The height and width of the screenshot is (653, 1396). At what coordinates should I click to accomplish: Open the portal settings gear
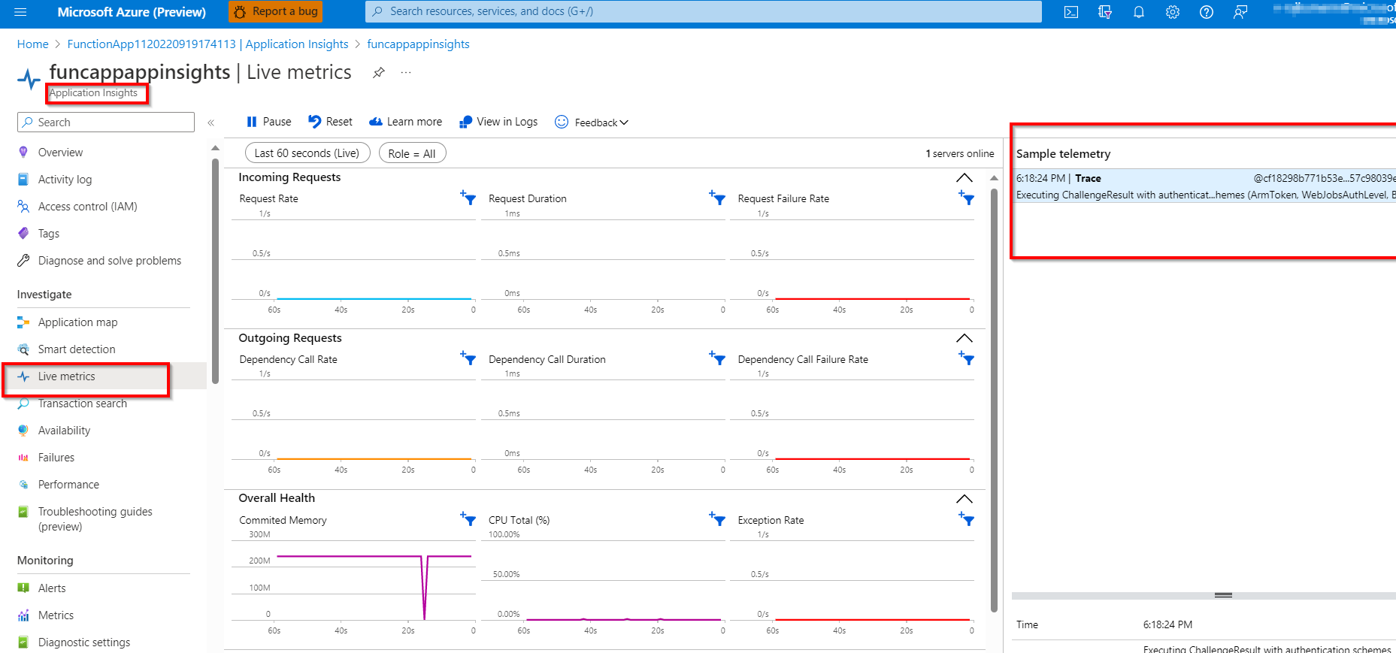[x=1173, y=12]
